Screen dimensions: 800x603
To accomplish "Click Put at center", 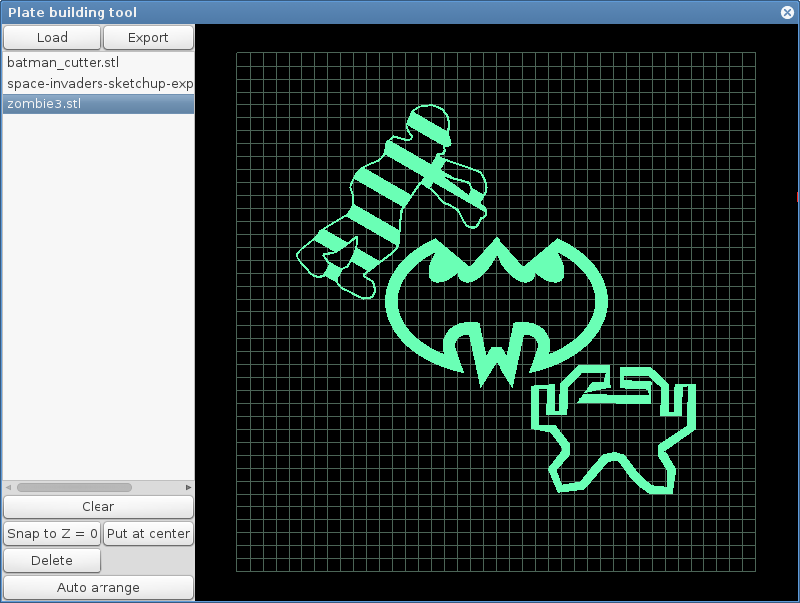I will [x=148, y=533].
